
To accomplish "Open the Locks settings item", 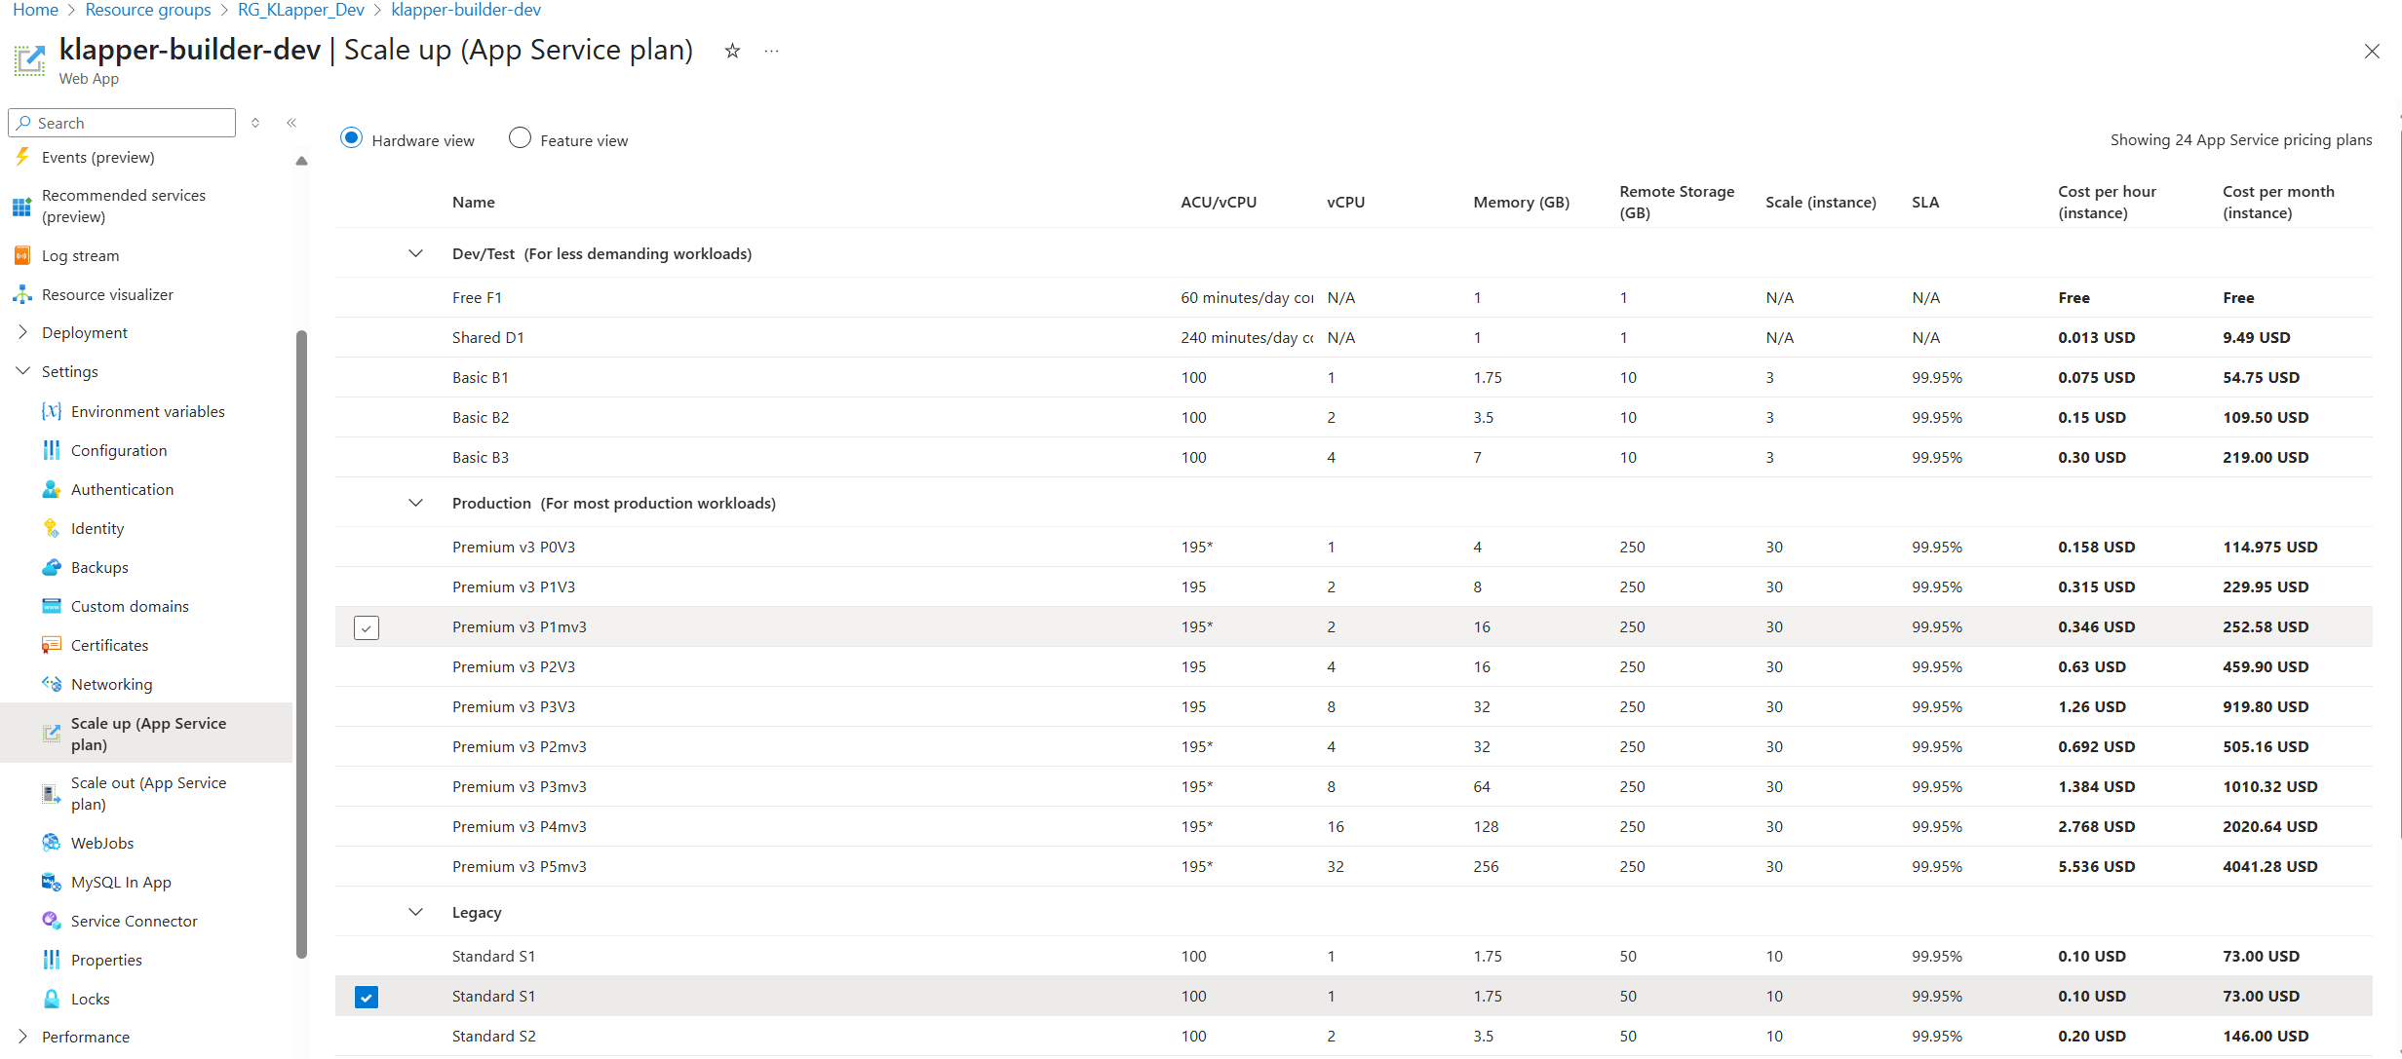I will click(x=90, y=999).
